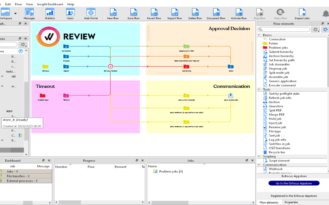This screenshot has width=329, height=205.
Task: Undock the Progress pane
Action: [137, 160]
